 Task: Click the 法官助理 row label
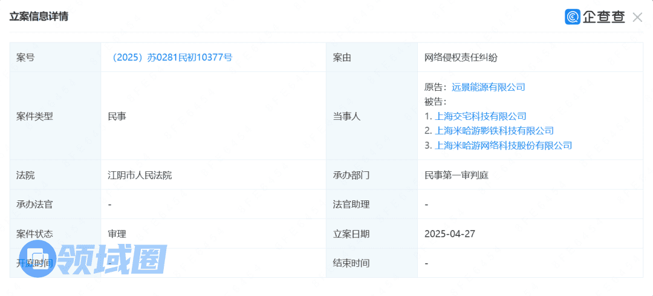(351, 205)
